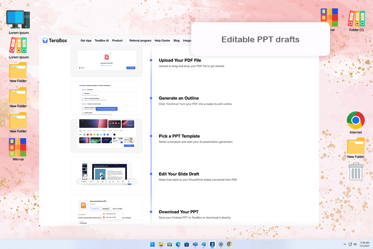Open the font color dropdown in editor toolbar
Viewport: 373px width, 249px height.
click(98, 182)
